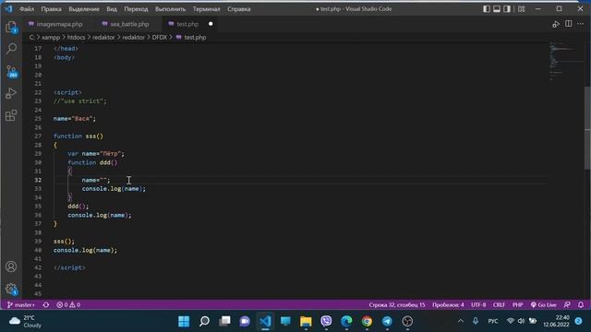Split the editor to the right
591x332 pixels.
[569, 24]
